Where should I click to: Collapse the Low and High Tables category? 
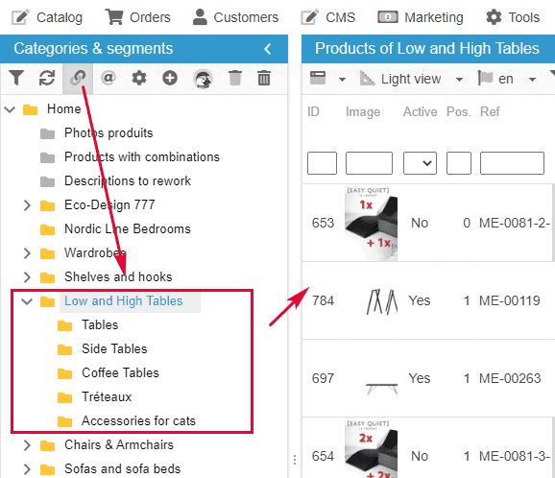(27, 301)
